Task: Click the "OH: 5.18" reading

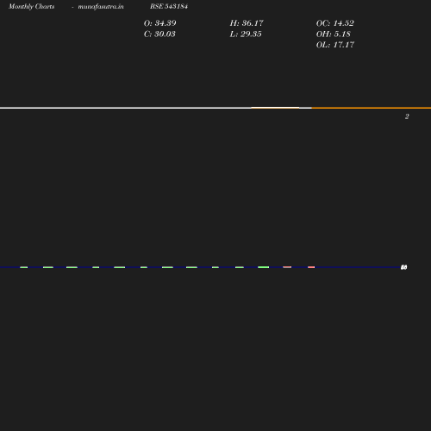Action: (x=334, y=34)
